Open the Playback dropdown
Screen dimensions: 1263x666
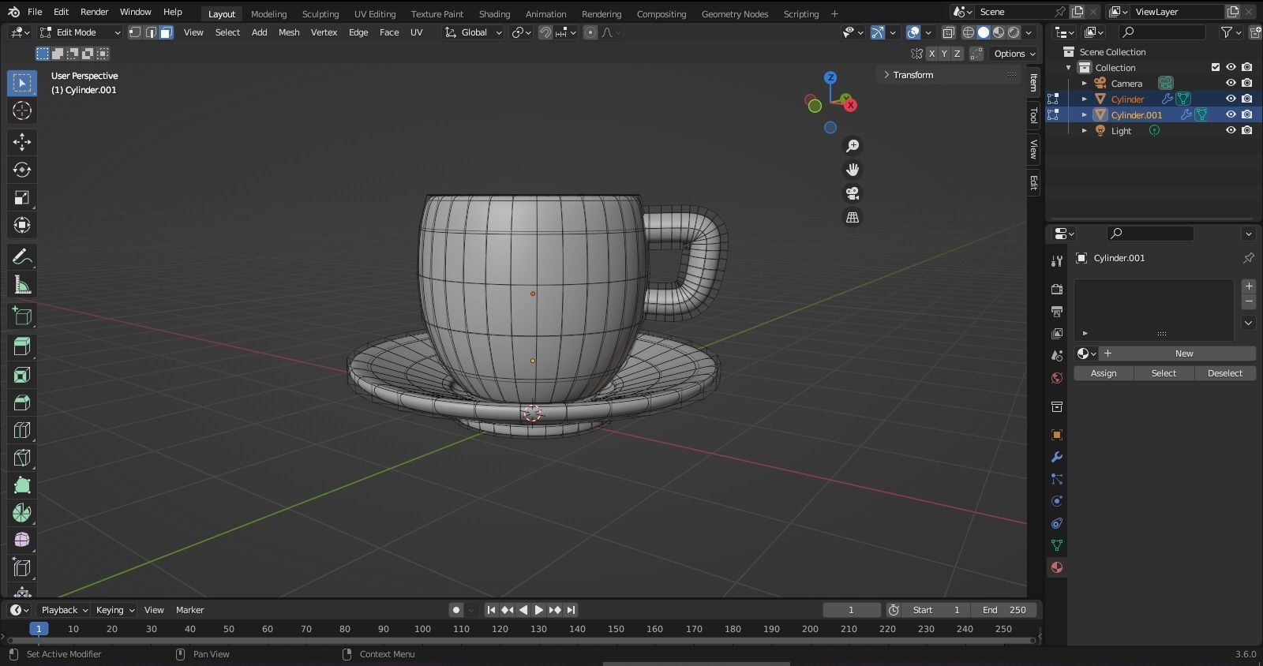point(65,610)
